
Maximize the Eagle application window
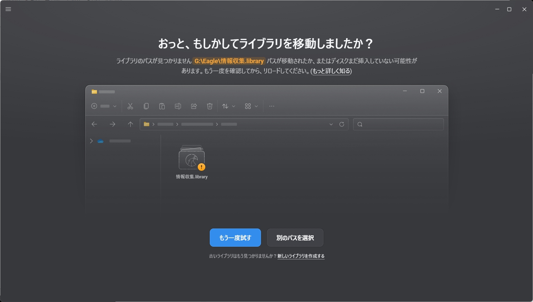tap(509, 9)
